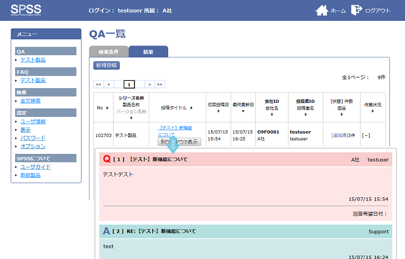The height and width of the screenshot is (259, 405).
Task: Click the Home house icon
Action: (321, 10)
